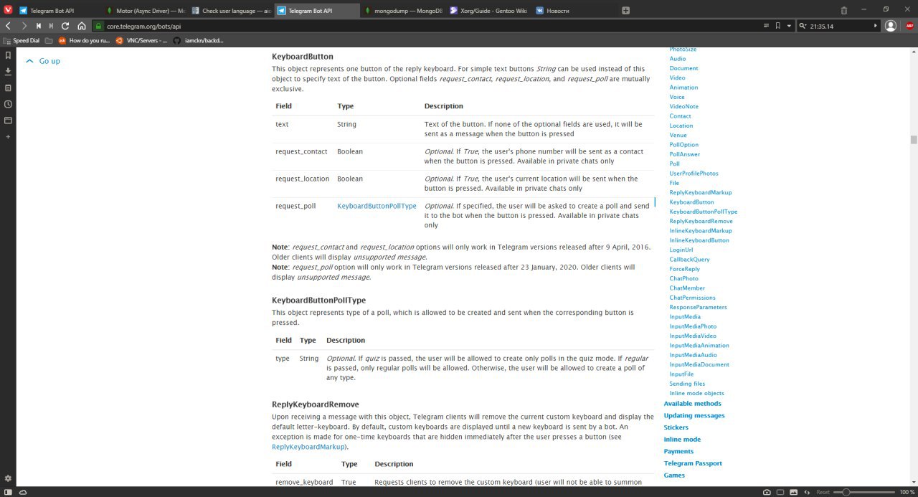Toggle the side panel visibility in status bar

[x=8, y=492]
